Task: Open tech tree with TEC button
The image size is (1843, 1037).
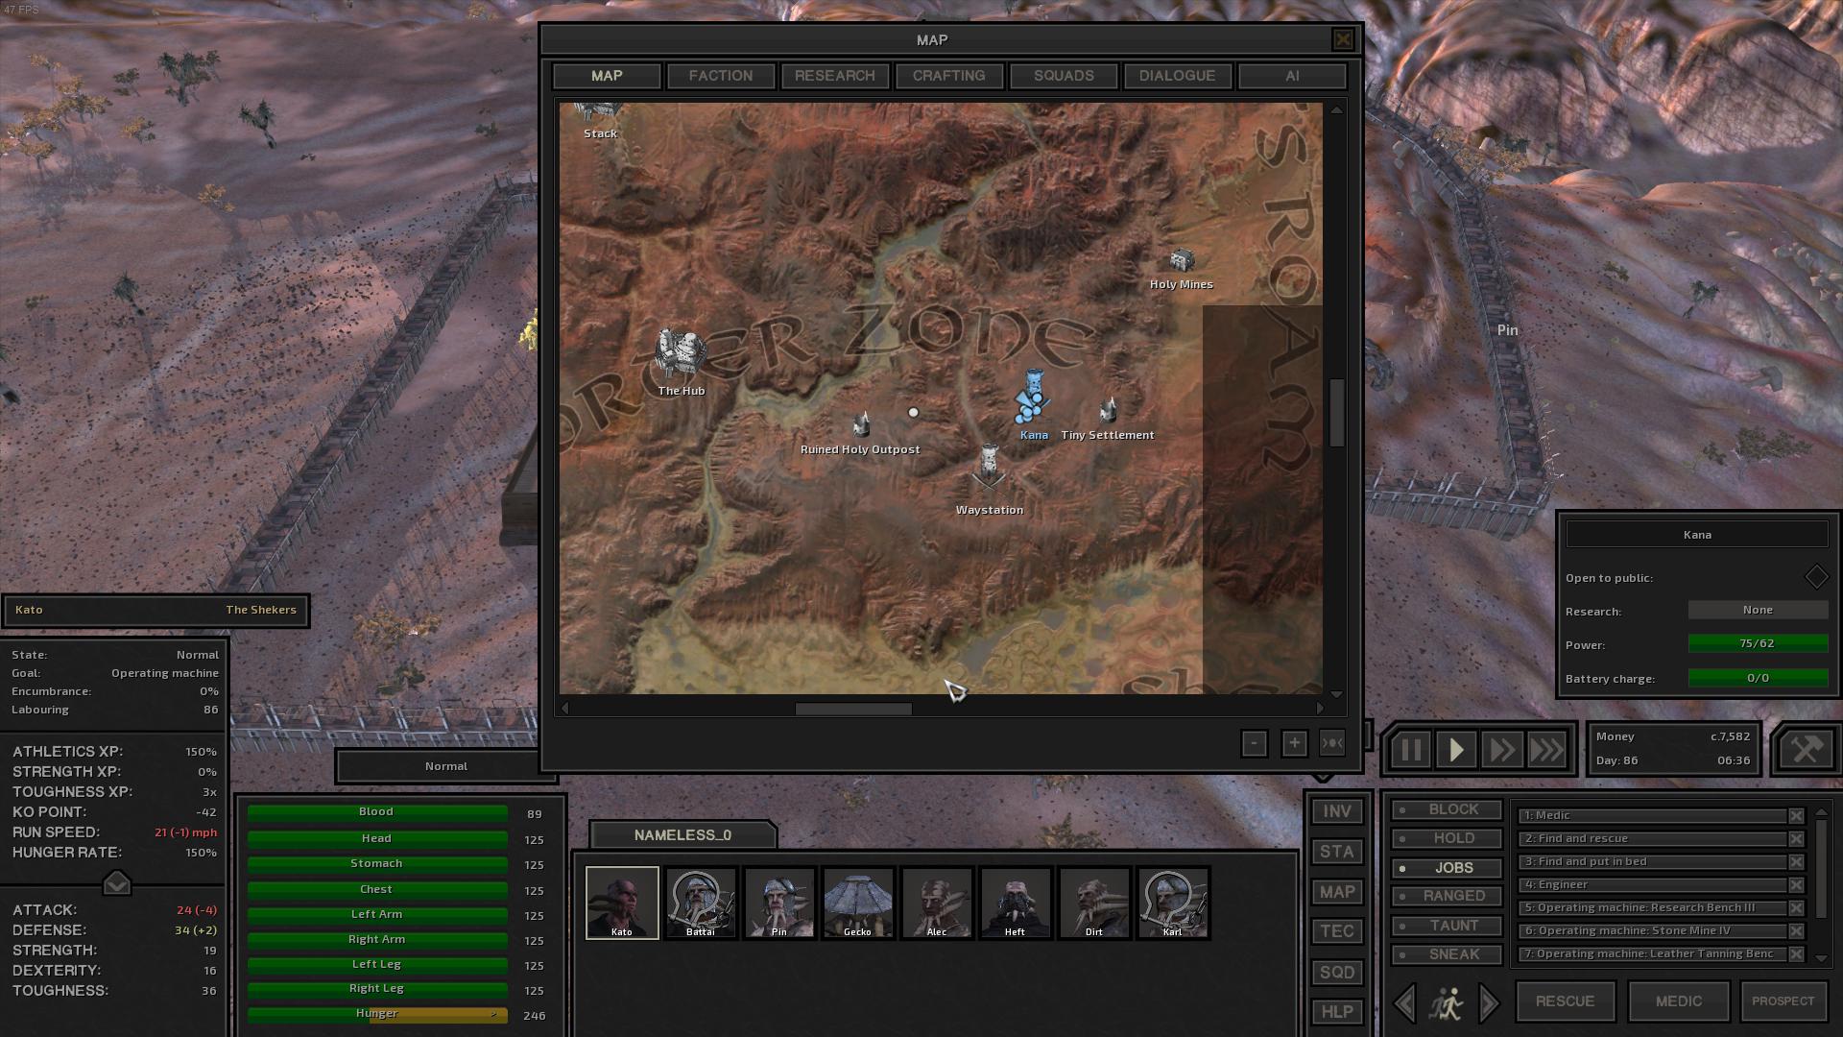Action: click(x=1337, y=931)
